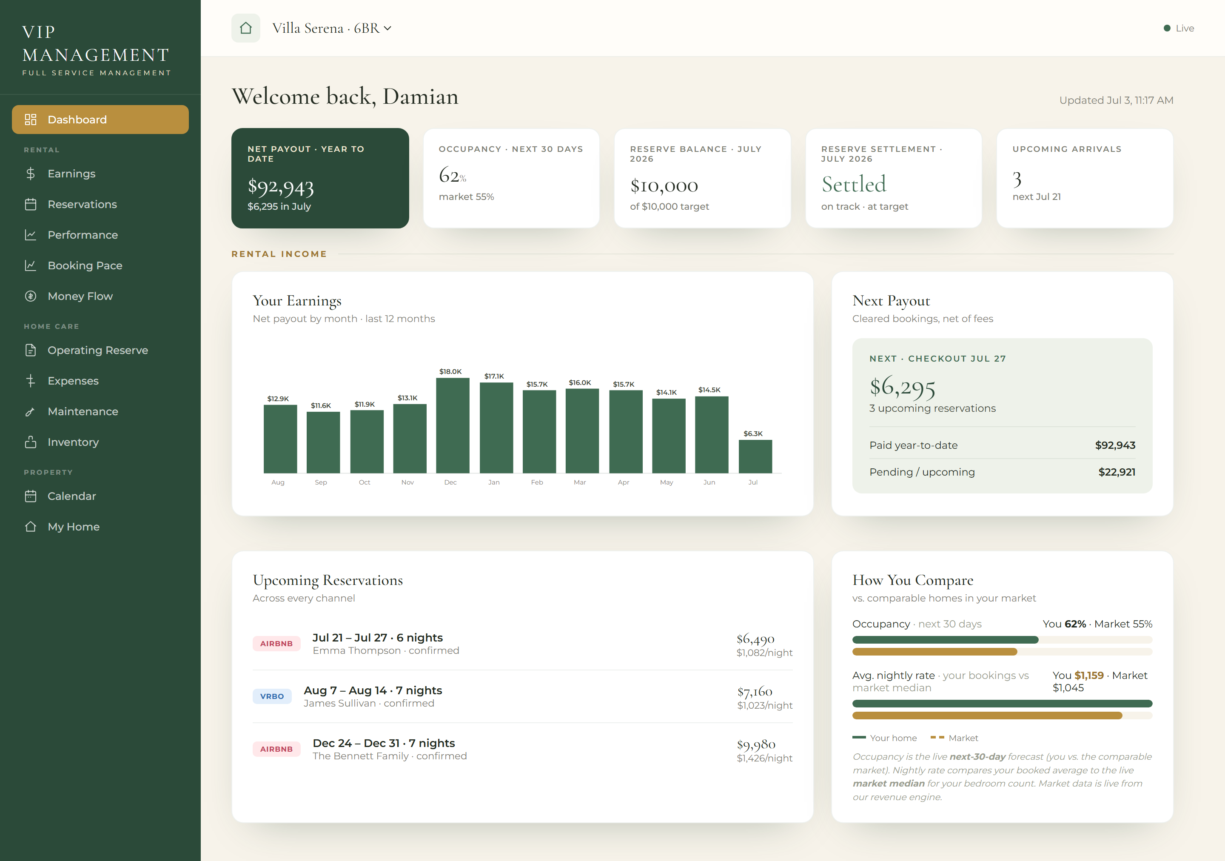Screen dimensions: 1225x861
Task: Open the Reserve Settlement Settled card
Action: tap(894, 178)
